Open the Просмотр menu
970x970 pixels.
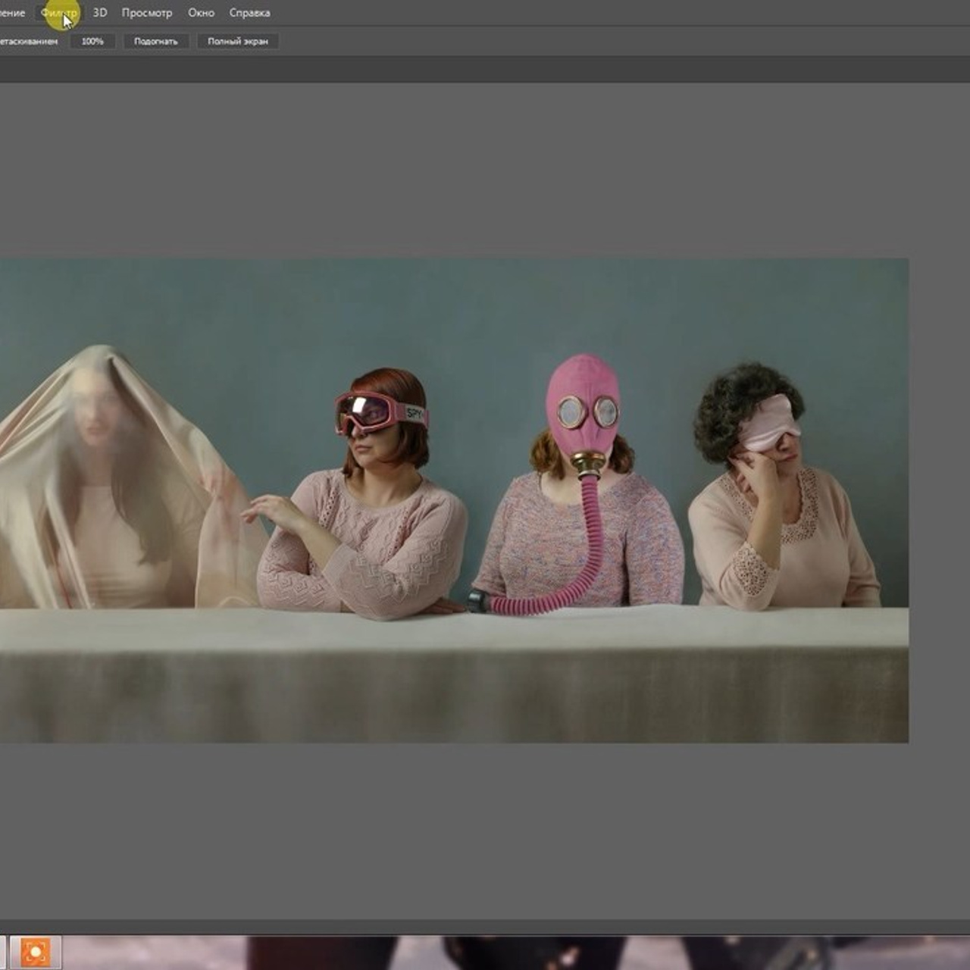coord(147,13)
